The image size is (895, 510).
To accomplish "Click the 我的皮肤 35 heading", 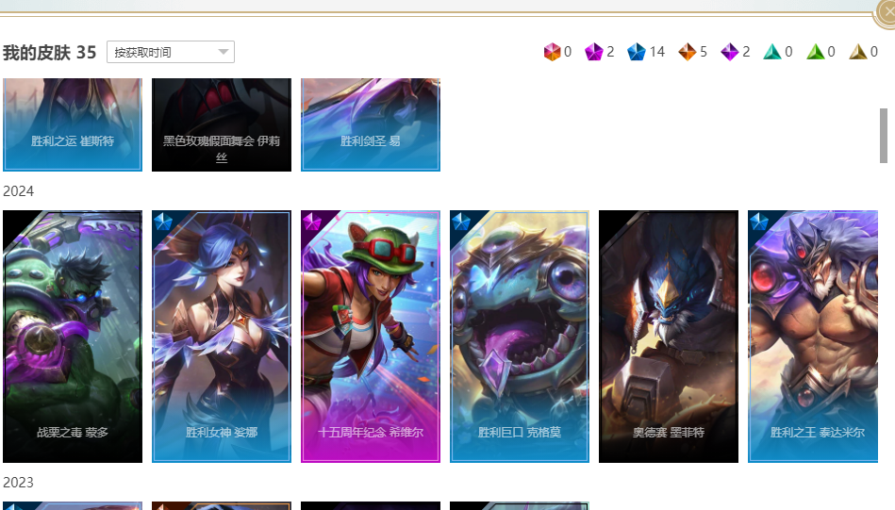I will tap(50, 53).
